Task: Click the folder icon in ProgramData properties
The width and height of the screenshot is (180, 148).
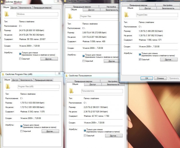Action: click(126, 15)
